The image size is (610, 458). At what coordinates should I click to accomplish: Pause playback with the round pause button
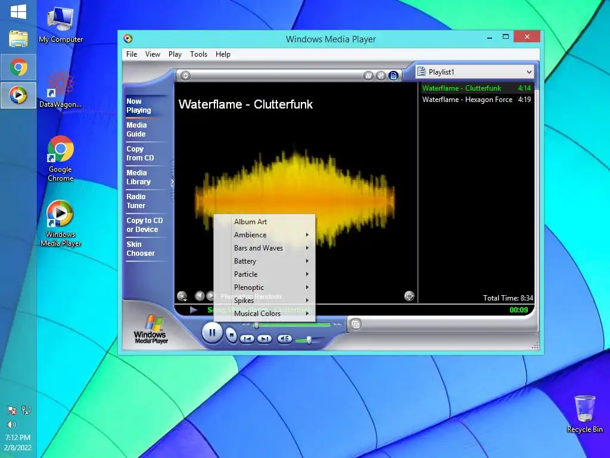tap(212, 333)
